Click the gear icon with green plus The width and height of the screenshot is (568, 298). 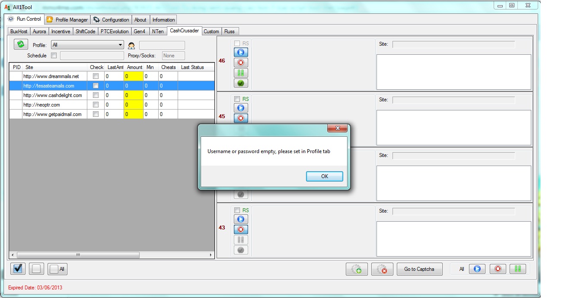357,269
